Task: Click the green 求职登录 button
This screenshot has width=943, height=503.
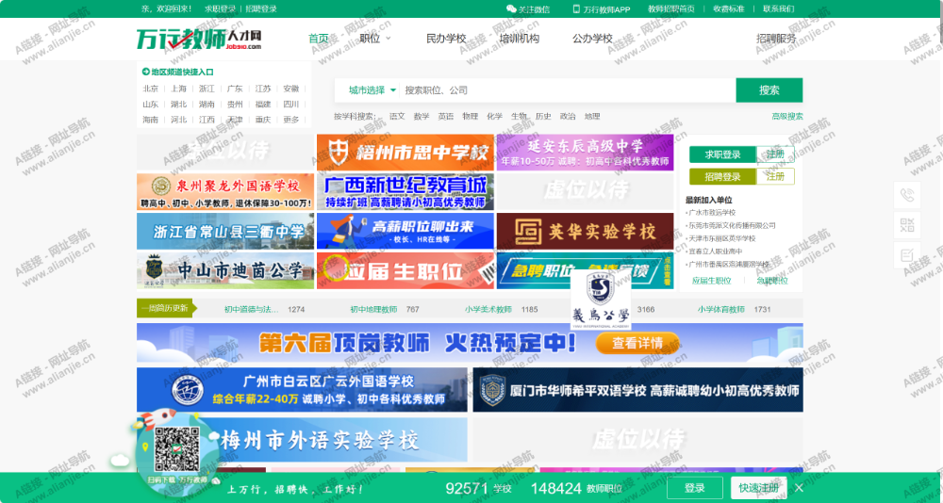Action: click(722, 154)
